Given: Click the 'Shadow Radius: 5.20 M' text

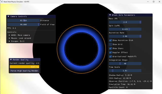Looking at the screenshot, I should pyautogui.click(x=120, y=75).
